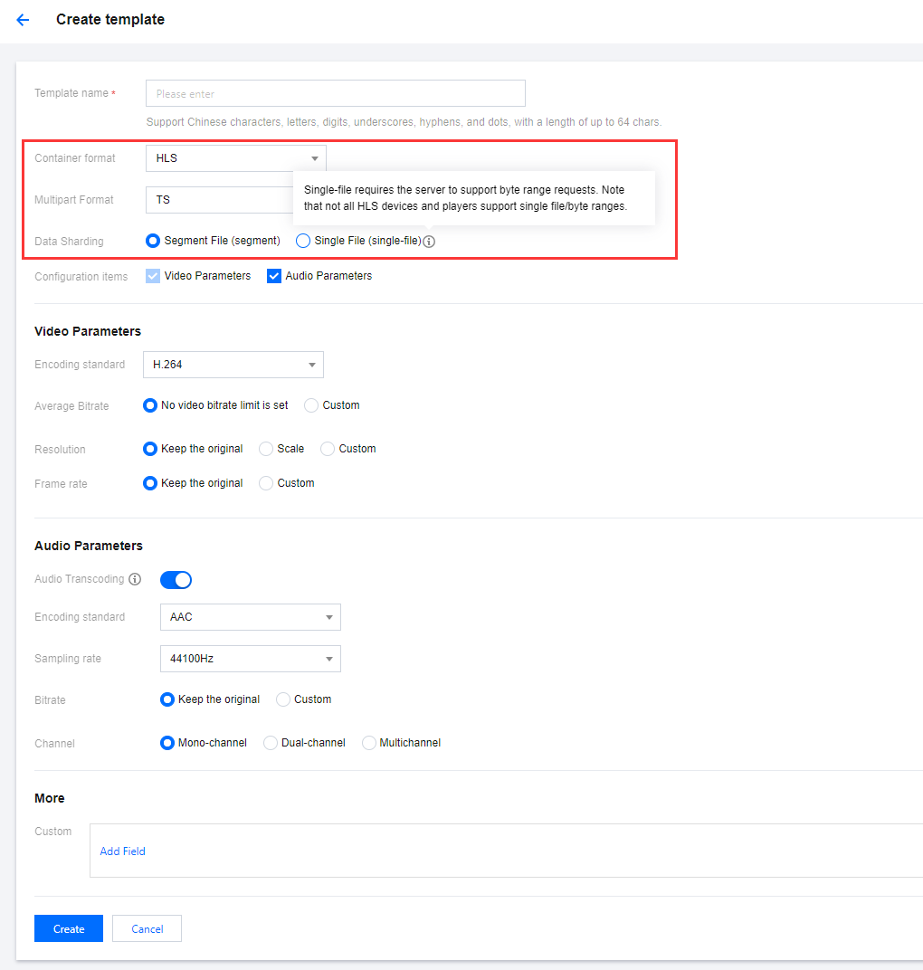Click the Add Field link
Image resolution: width=923 pixels, height=970 pixels.
[x=122, y=851]
